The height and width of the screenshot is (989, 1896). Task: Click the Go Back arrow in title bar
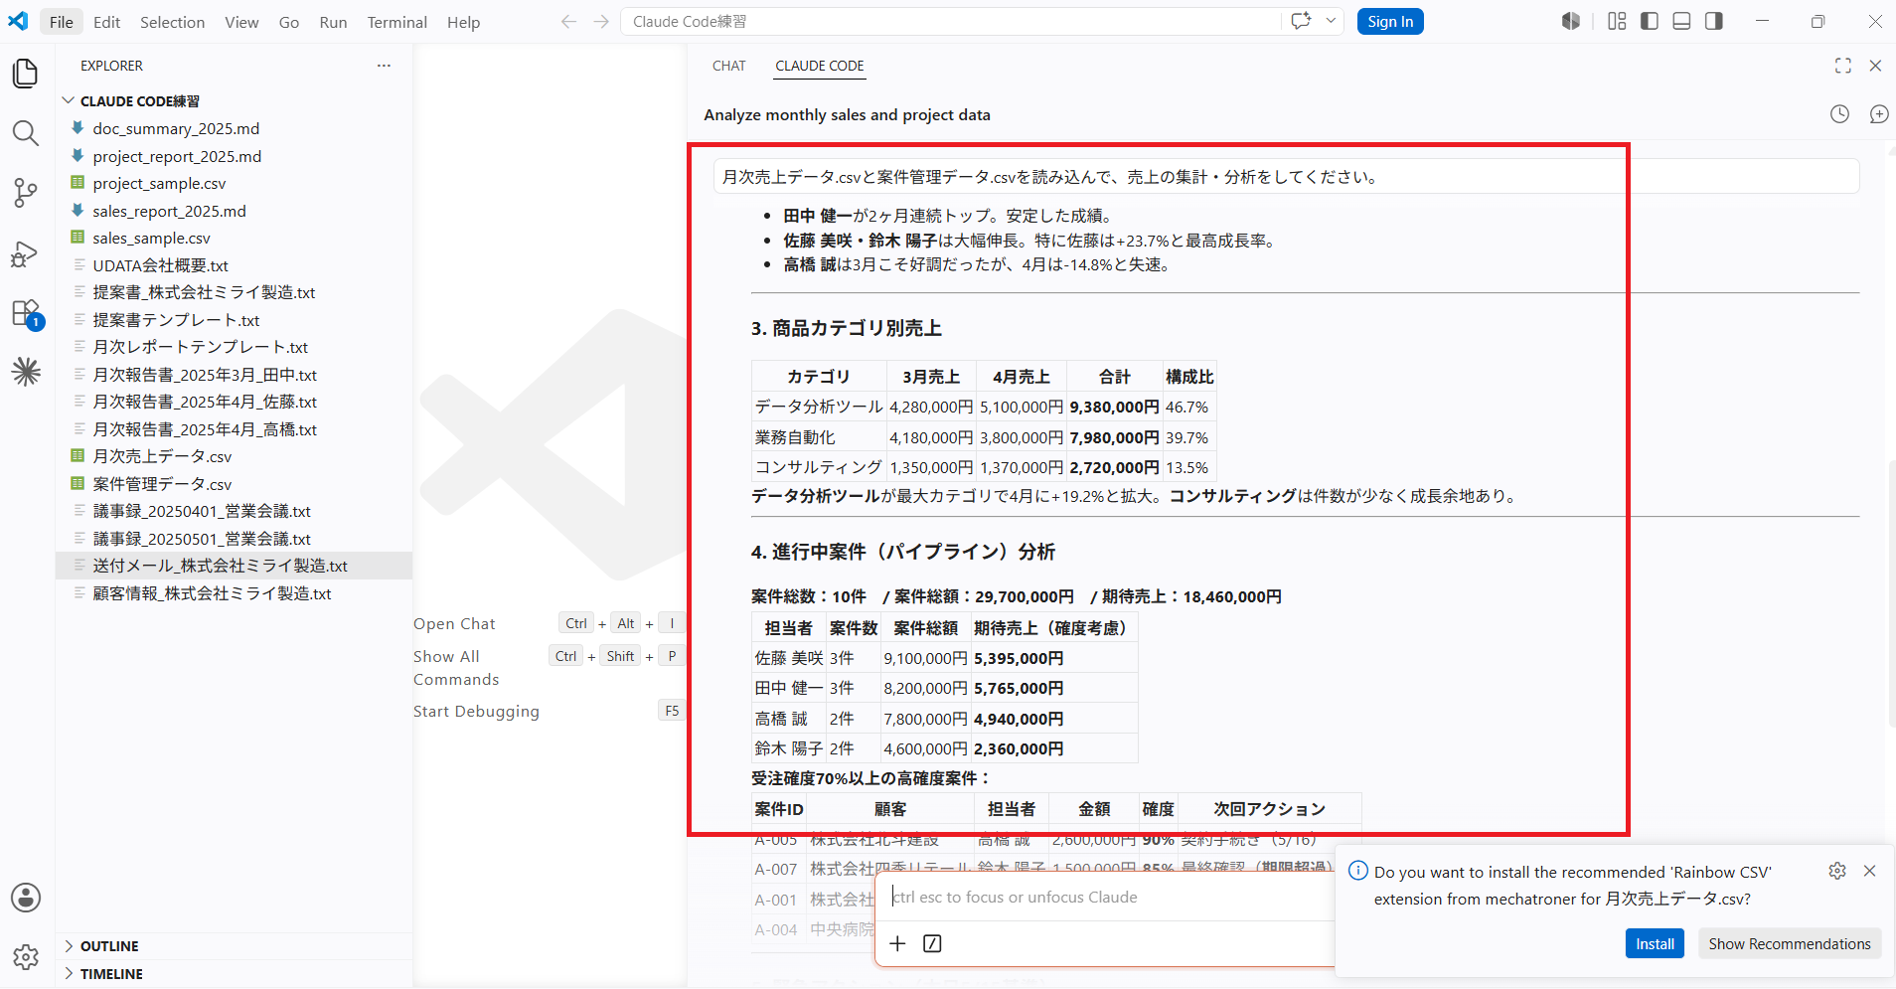click(568, 22)
